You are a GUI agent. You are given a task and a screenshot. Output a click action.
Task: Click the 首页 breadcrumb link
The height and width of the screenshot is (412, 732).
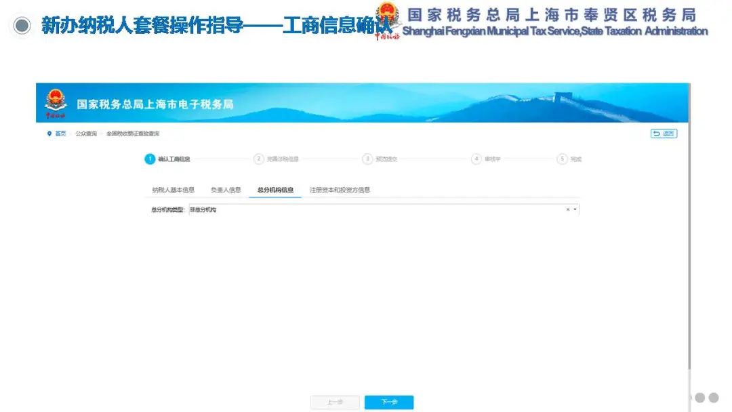[x=61, y=134]
